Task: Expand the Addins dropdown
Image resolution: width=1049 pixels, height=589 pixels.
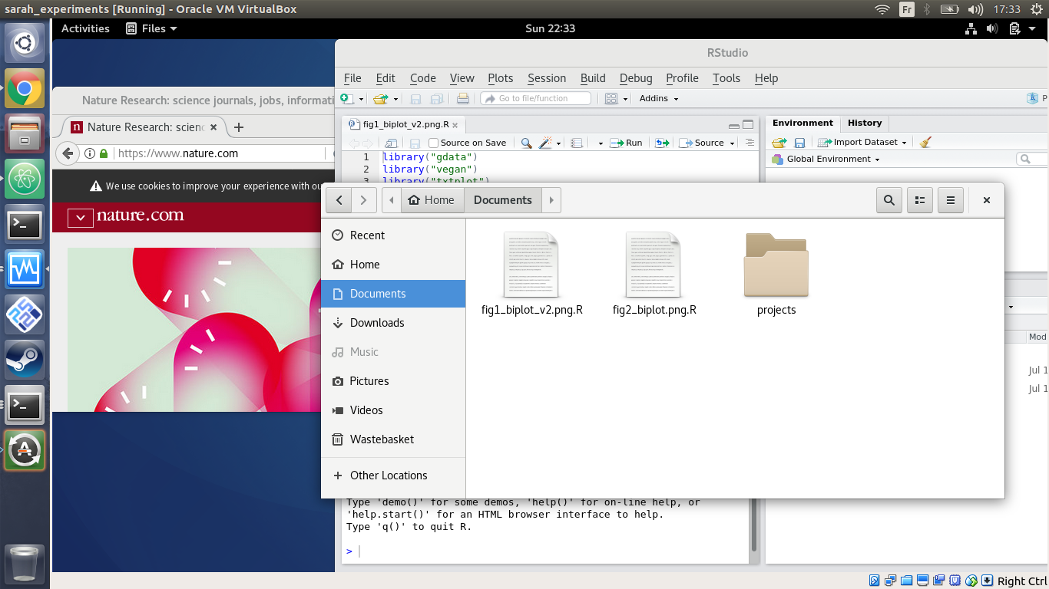Action: click(x=659, y=98)
